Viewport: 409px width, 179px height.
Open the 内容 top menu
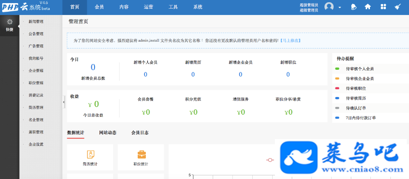(x=124, y=7)
